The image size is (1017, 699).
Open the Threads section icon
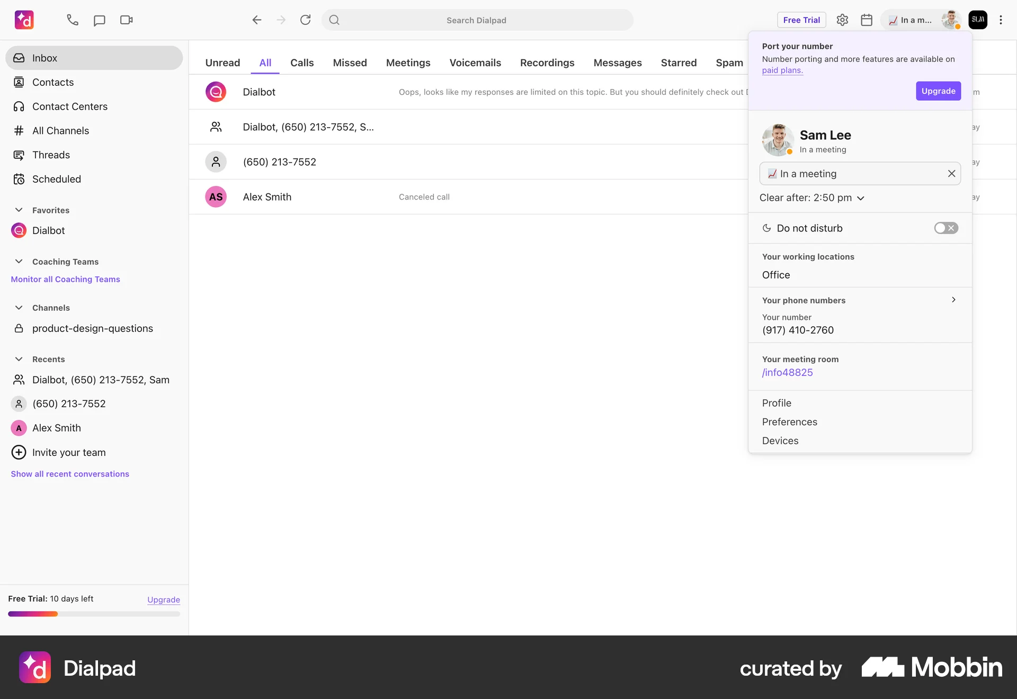(19, 155)
